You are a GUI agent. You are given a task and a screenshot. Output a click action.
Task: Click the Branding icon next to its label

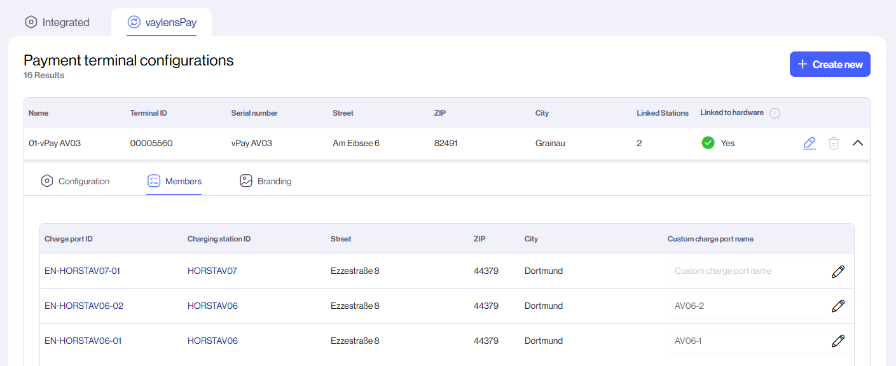pyautogui.click(x=246, y=181)
